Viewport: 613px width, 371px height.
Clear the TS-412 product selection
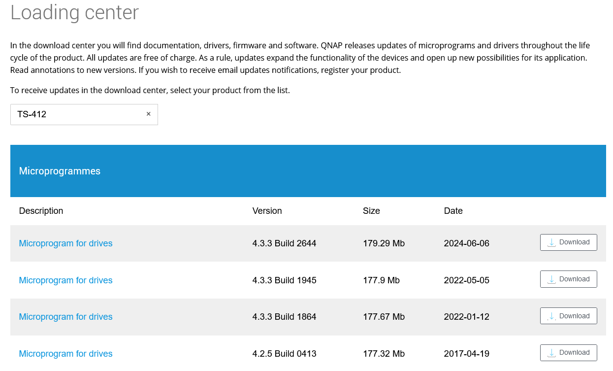(148, 114)
